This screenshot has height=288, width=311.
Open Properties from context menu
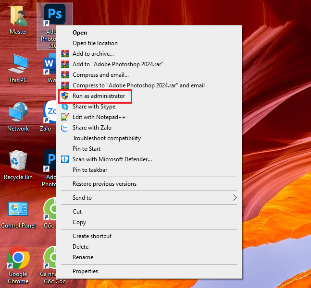(85, 271)
